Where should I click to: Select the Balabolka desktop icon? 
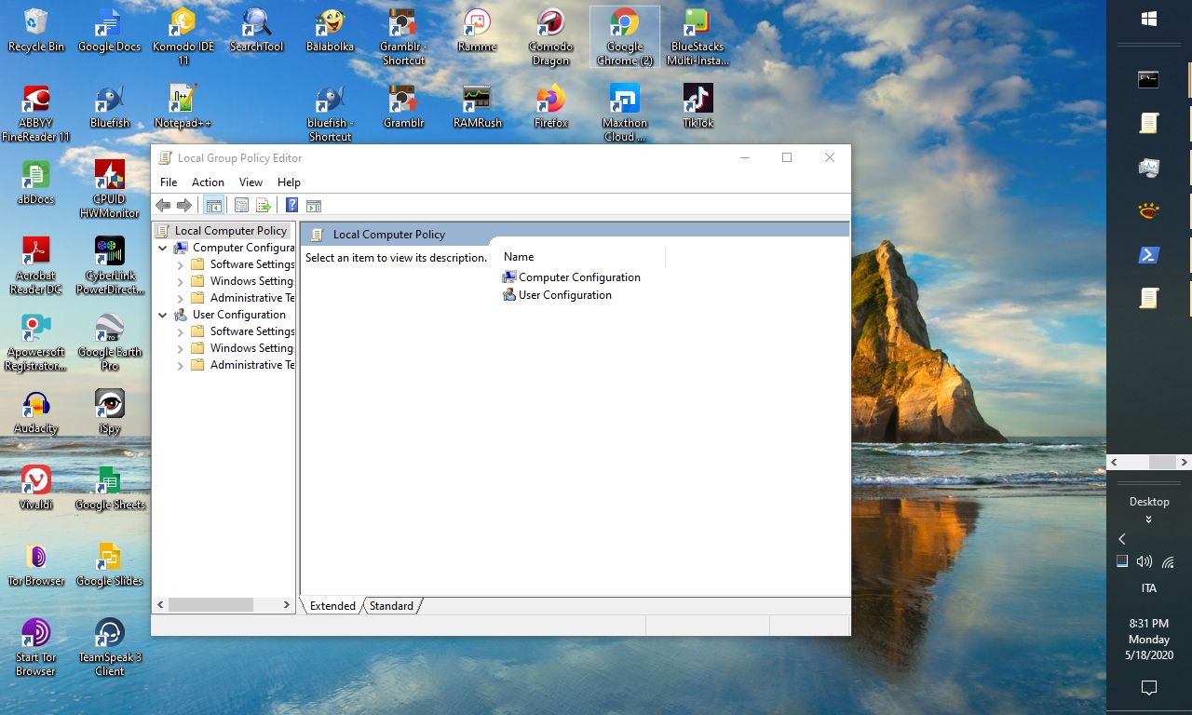click(330, 31)
